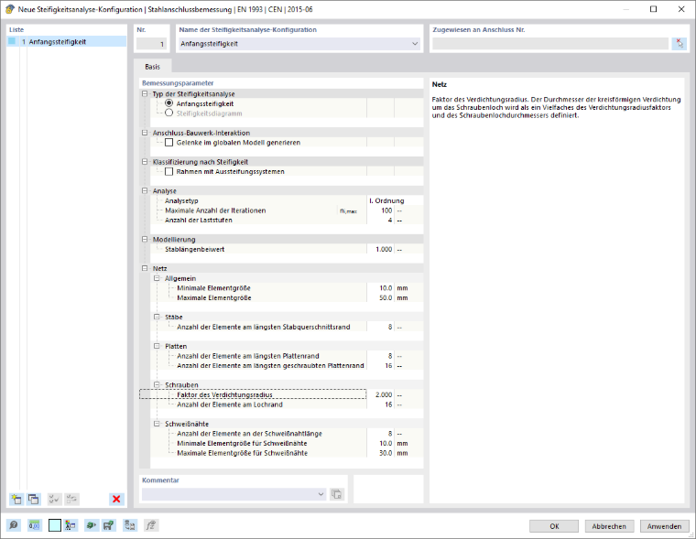Click the application icon in the title bar
This screenshot has width=696, height=539.
tap(9, 9)
